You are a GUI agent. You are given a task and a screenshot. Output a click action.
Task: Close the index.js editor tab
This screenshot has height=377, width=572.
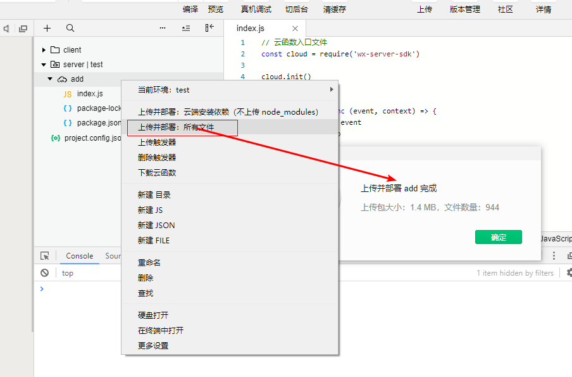[x=295, y=29]
